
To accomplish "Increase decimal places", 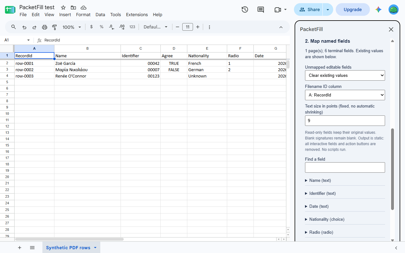I will [122, 27].
